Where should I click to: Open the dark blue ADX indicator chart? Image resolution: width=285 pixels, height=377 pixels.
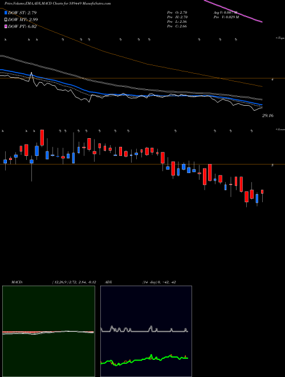(146, 331)
